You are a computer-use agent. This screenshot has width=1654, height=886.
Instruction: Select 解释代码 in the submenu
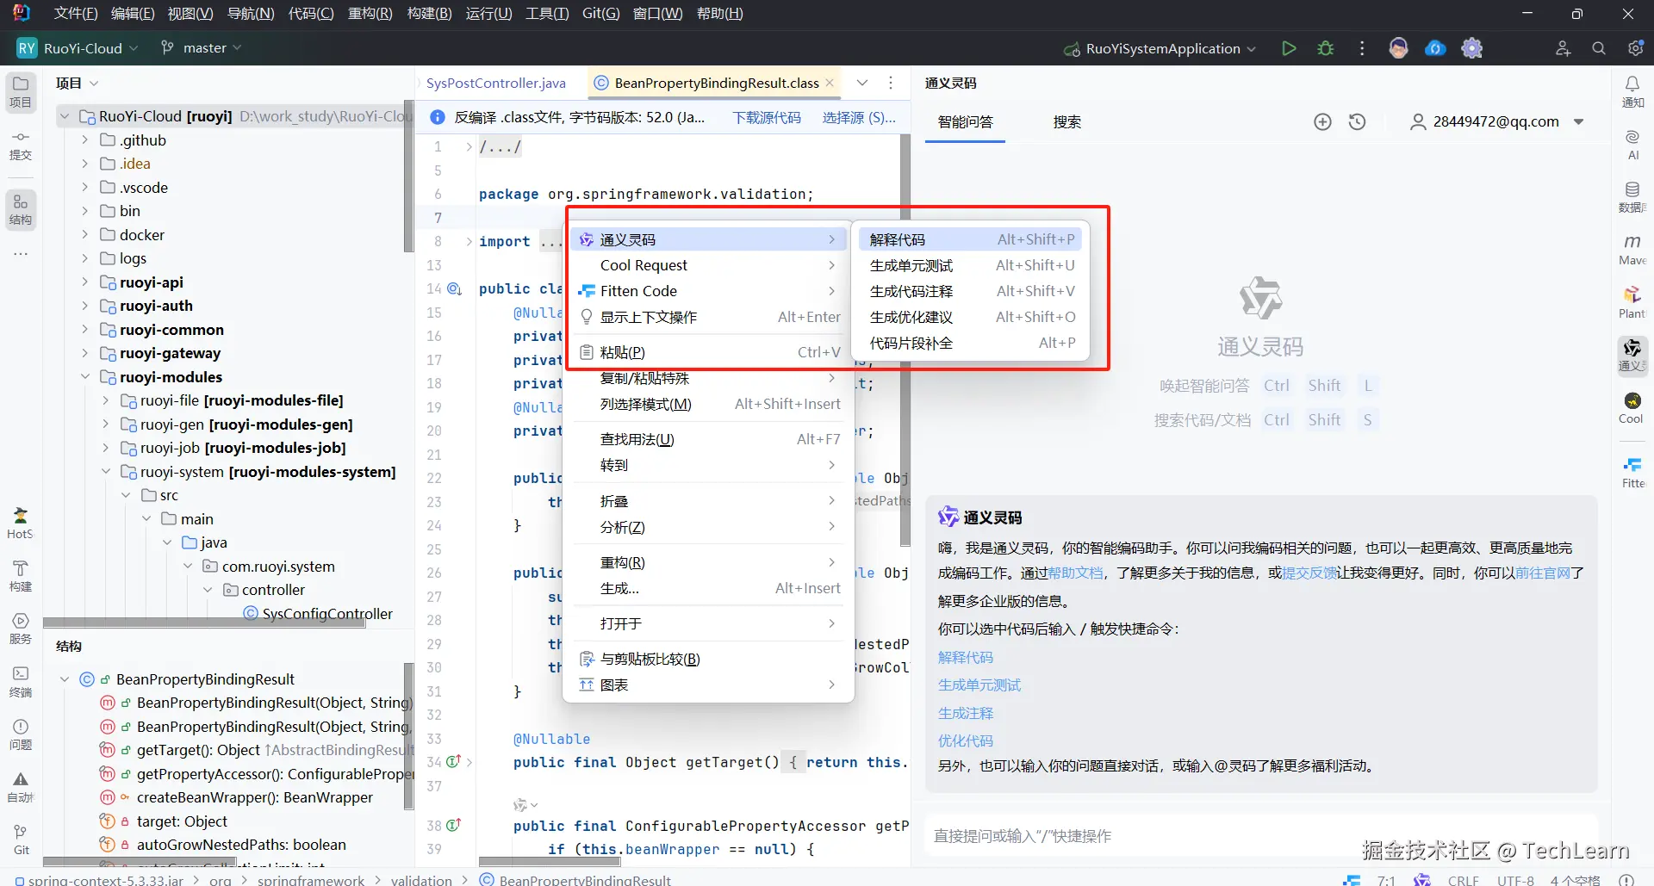point(970,239)
